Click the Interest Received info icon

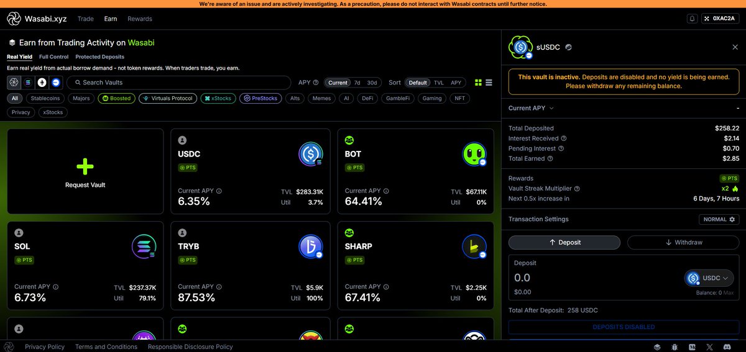click(564, 138)
